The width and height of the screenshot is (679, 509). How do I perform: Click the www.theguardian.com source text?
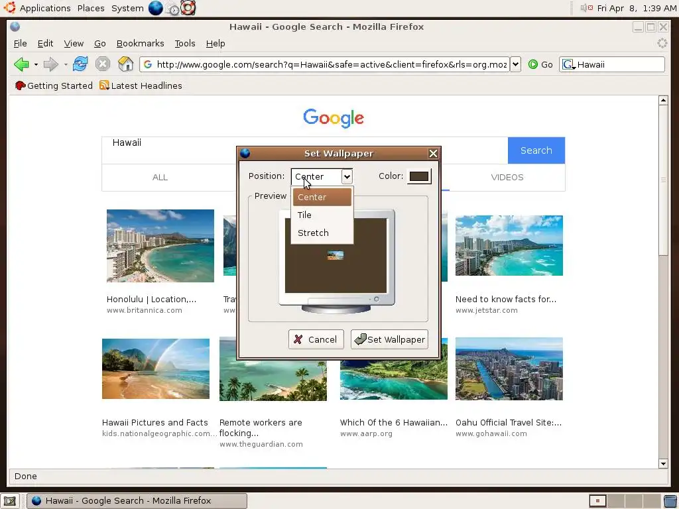click(x=261, y=444)
